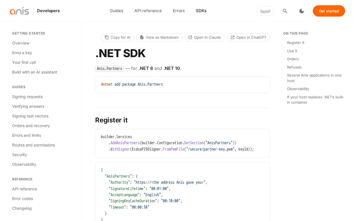Open Overview in sidebar
Image resolution: width=354 pixels, height=221 pixels.
(x=21, y=43)
